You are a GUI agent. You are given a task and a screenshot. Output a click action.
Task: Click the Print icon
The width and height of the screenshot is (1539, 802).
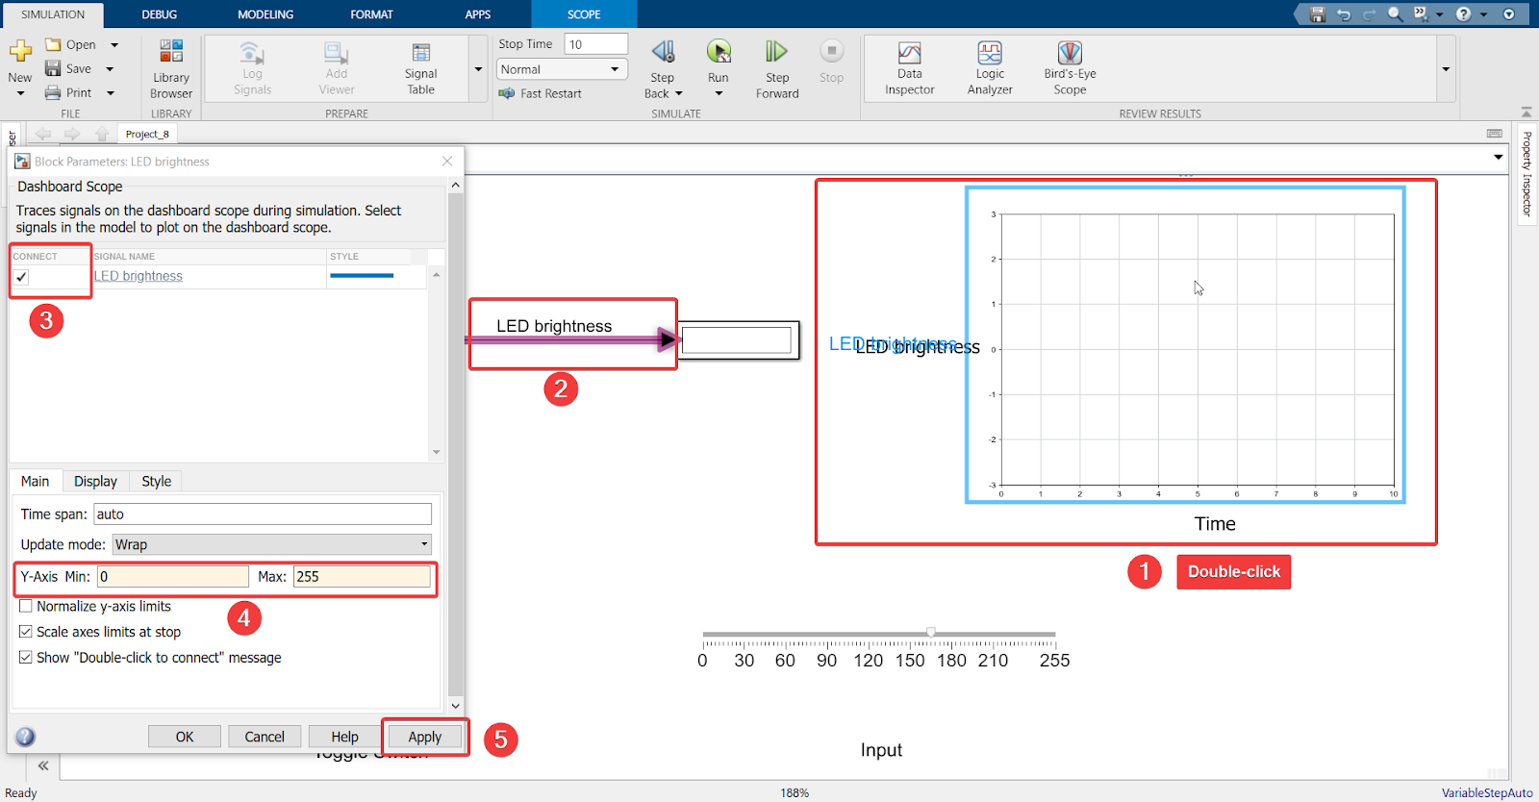click(53, 92)
